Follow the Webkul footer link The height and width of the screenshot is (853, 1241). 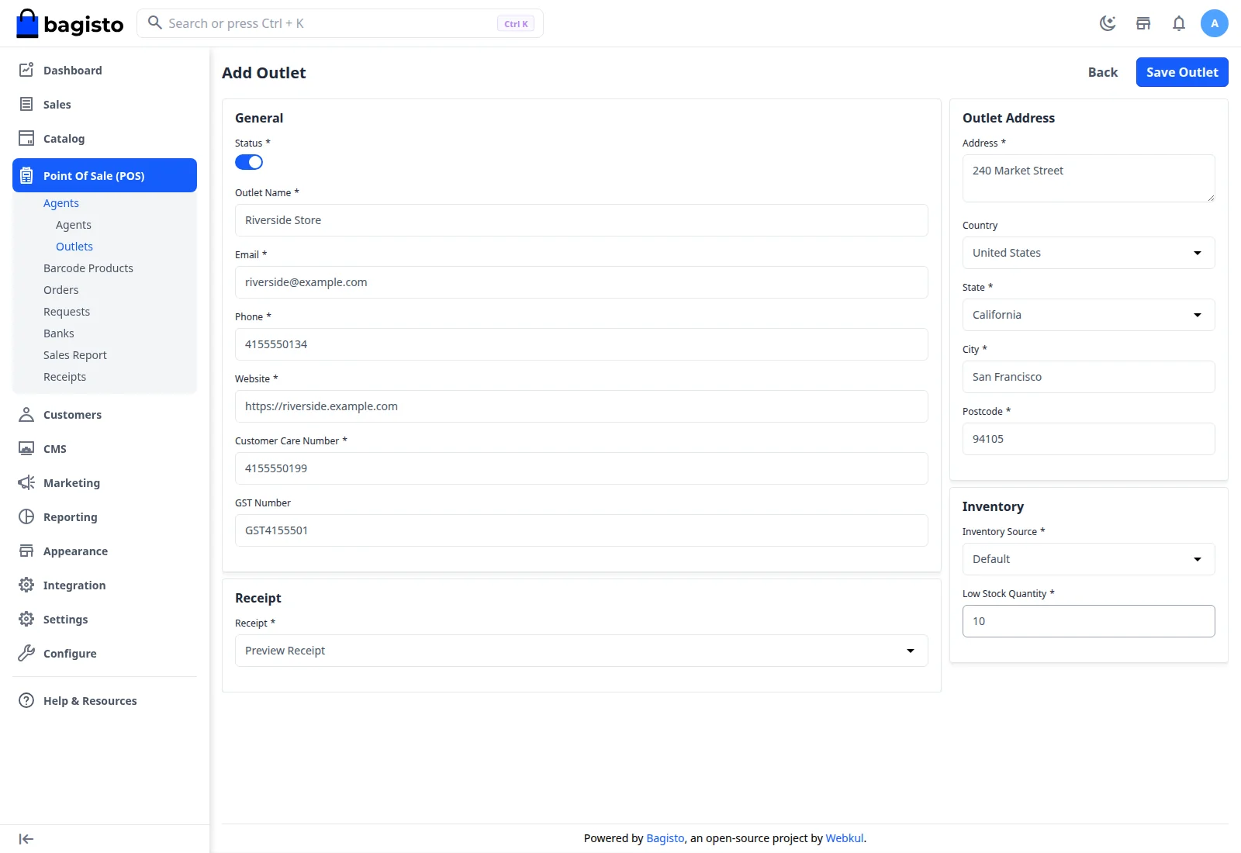(845, 838)
